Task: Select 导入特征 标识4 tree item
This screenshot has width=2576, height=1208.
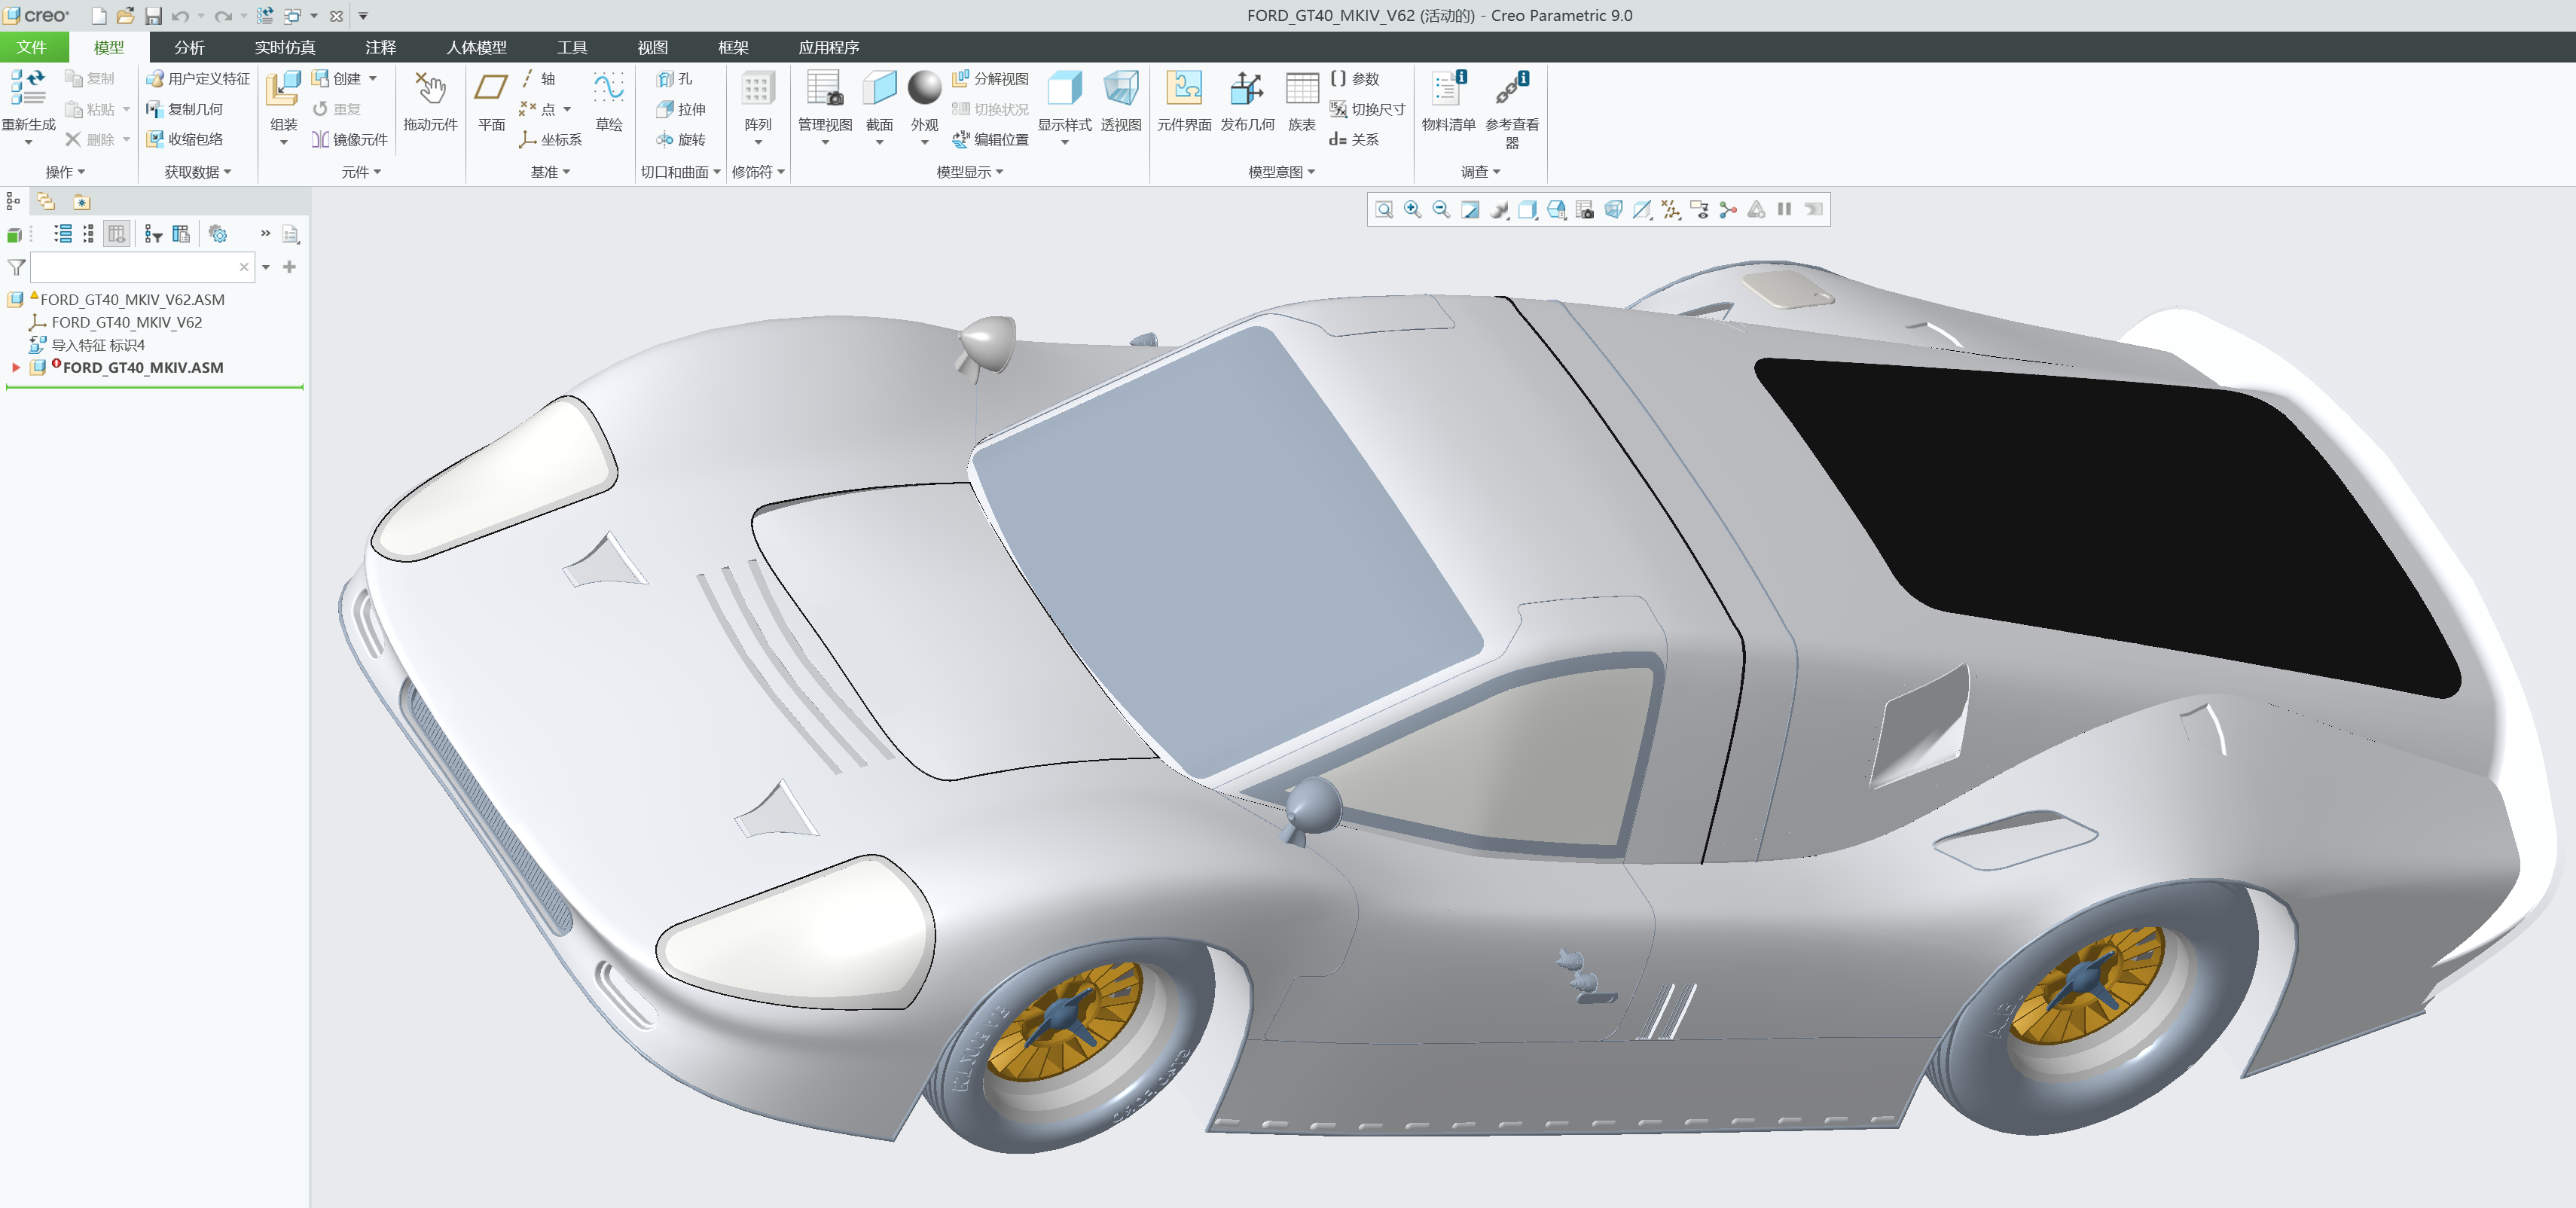Action: (x=98, y=345)
